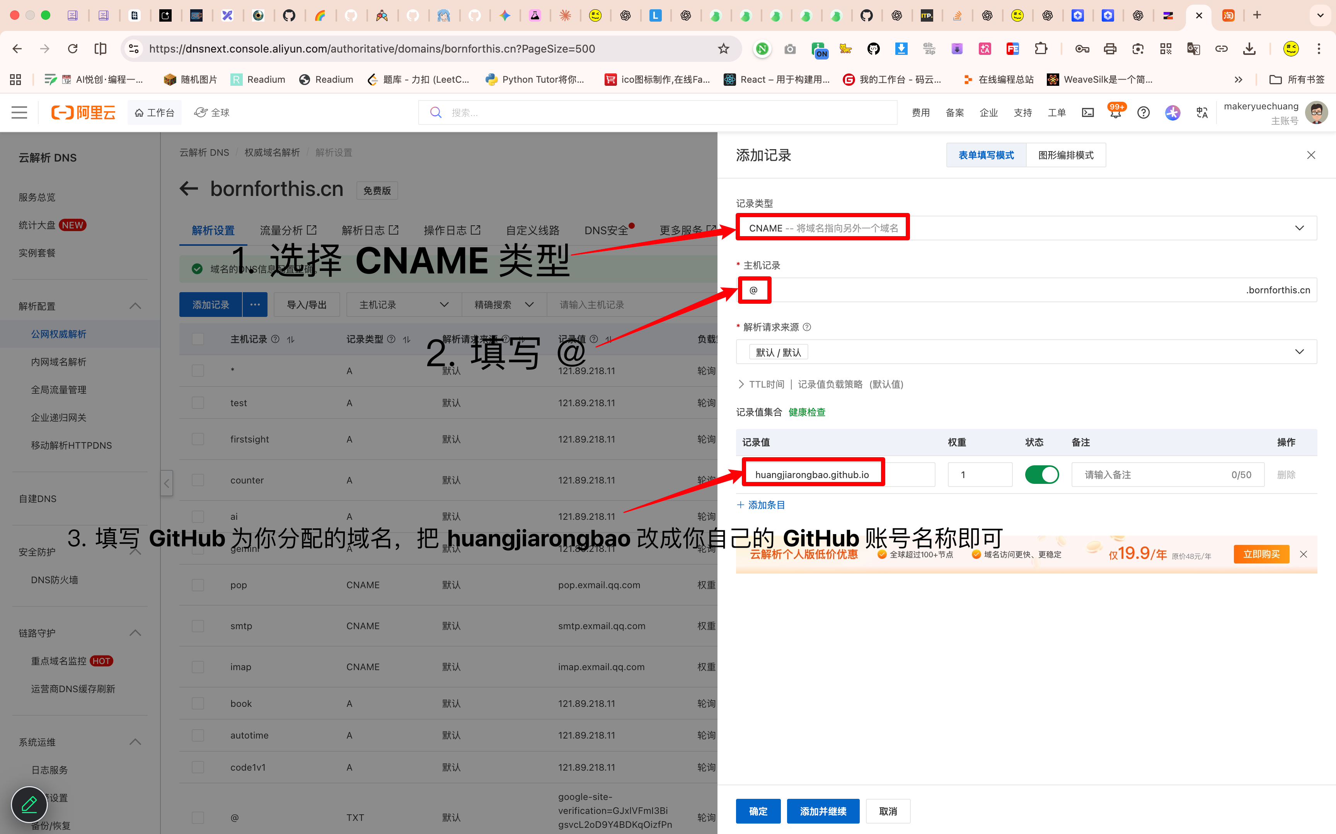Dismiss the 云解析个人版 promo banner
Image resolution: width=1336 pixels, height=834 pixels.
pos(1304,554)
